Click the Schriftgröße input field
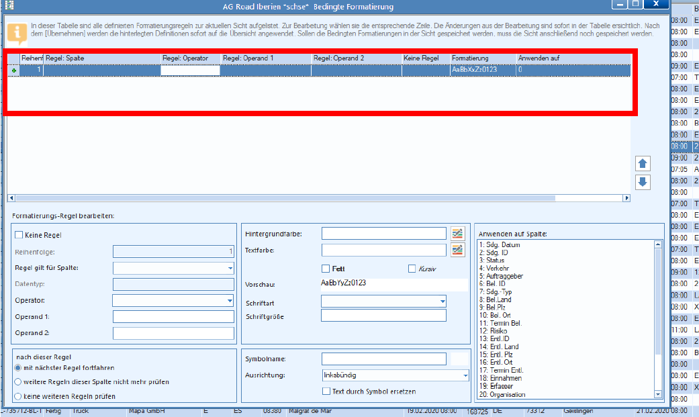Viewport: 699px width, 417px height. pyautogui.click(x=383, y=316)
